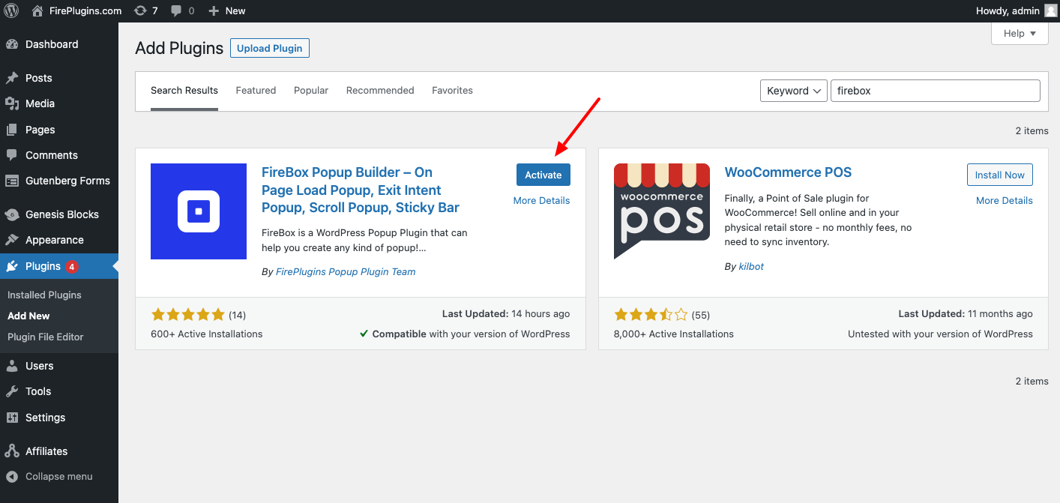Screen dimensions: 1060x503
Task: Click the Posts pushpin icon
Action: [x=12, y=78]
